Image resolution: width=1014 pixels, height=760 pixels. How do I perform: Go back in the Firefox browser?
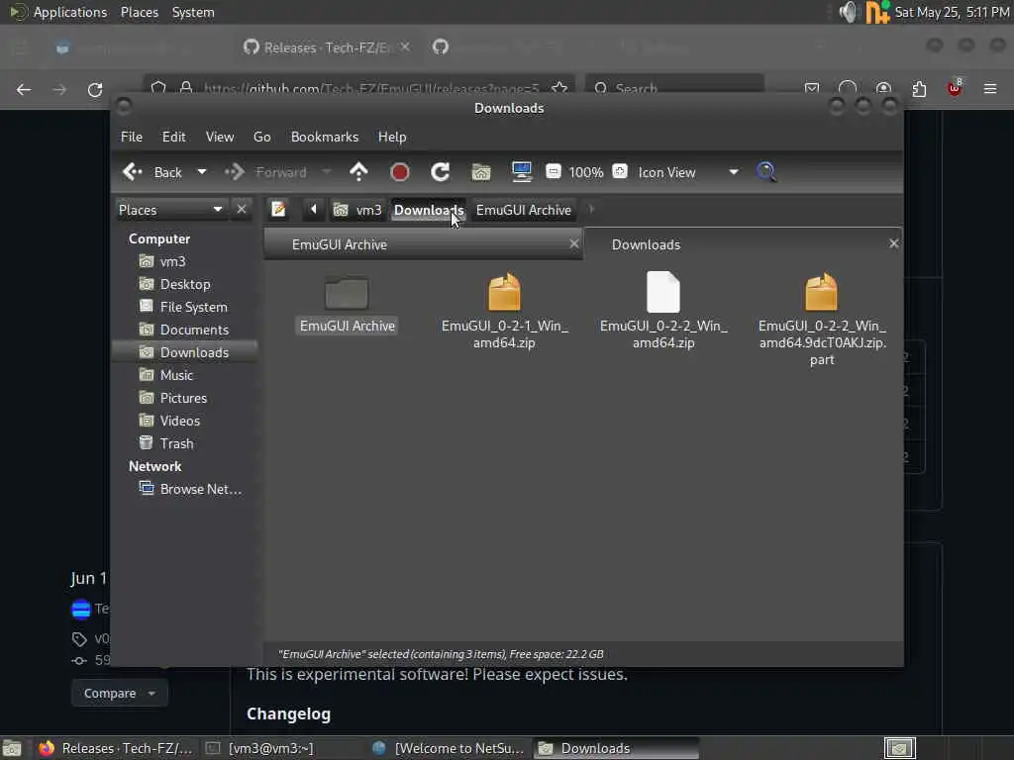point(24,90)
